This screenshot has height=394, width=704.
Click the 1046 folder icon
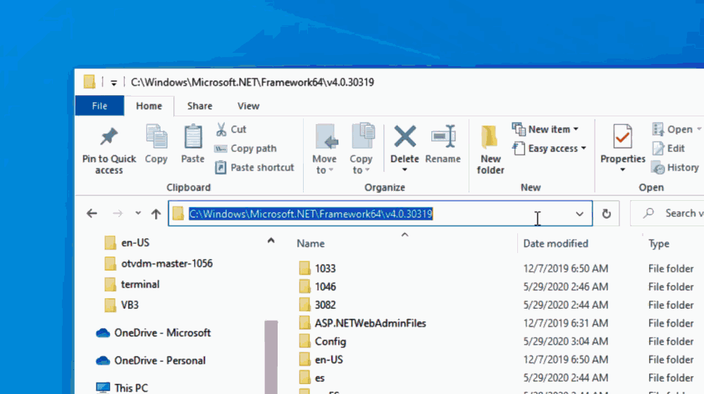tap(305, 287)
